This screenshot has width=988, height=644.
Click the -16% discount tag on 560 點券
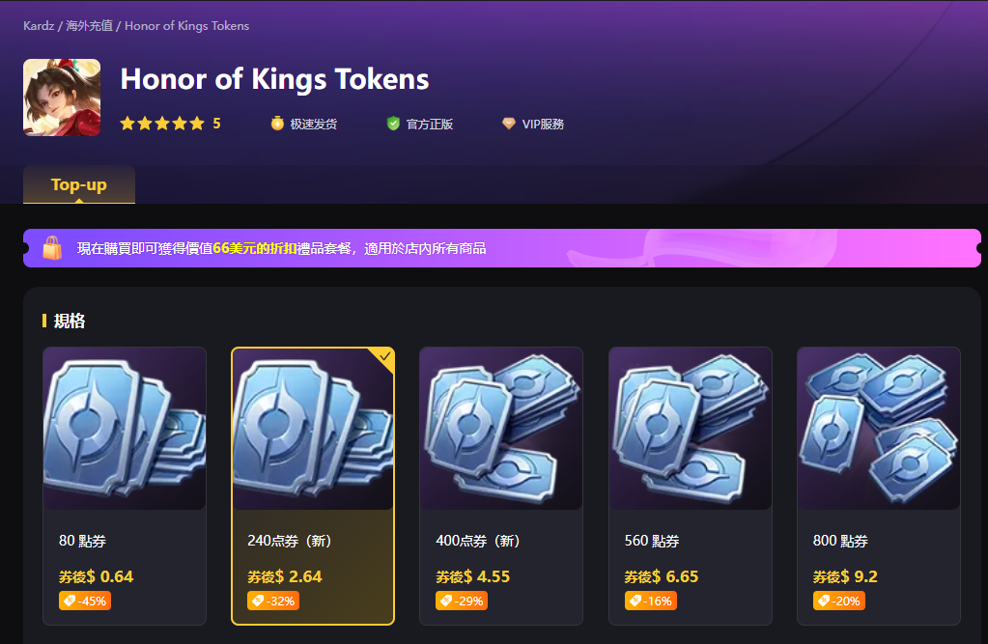(x=650, y=602)
